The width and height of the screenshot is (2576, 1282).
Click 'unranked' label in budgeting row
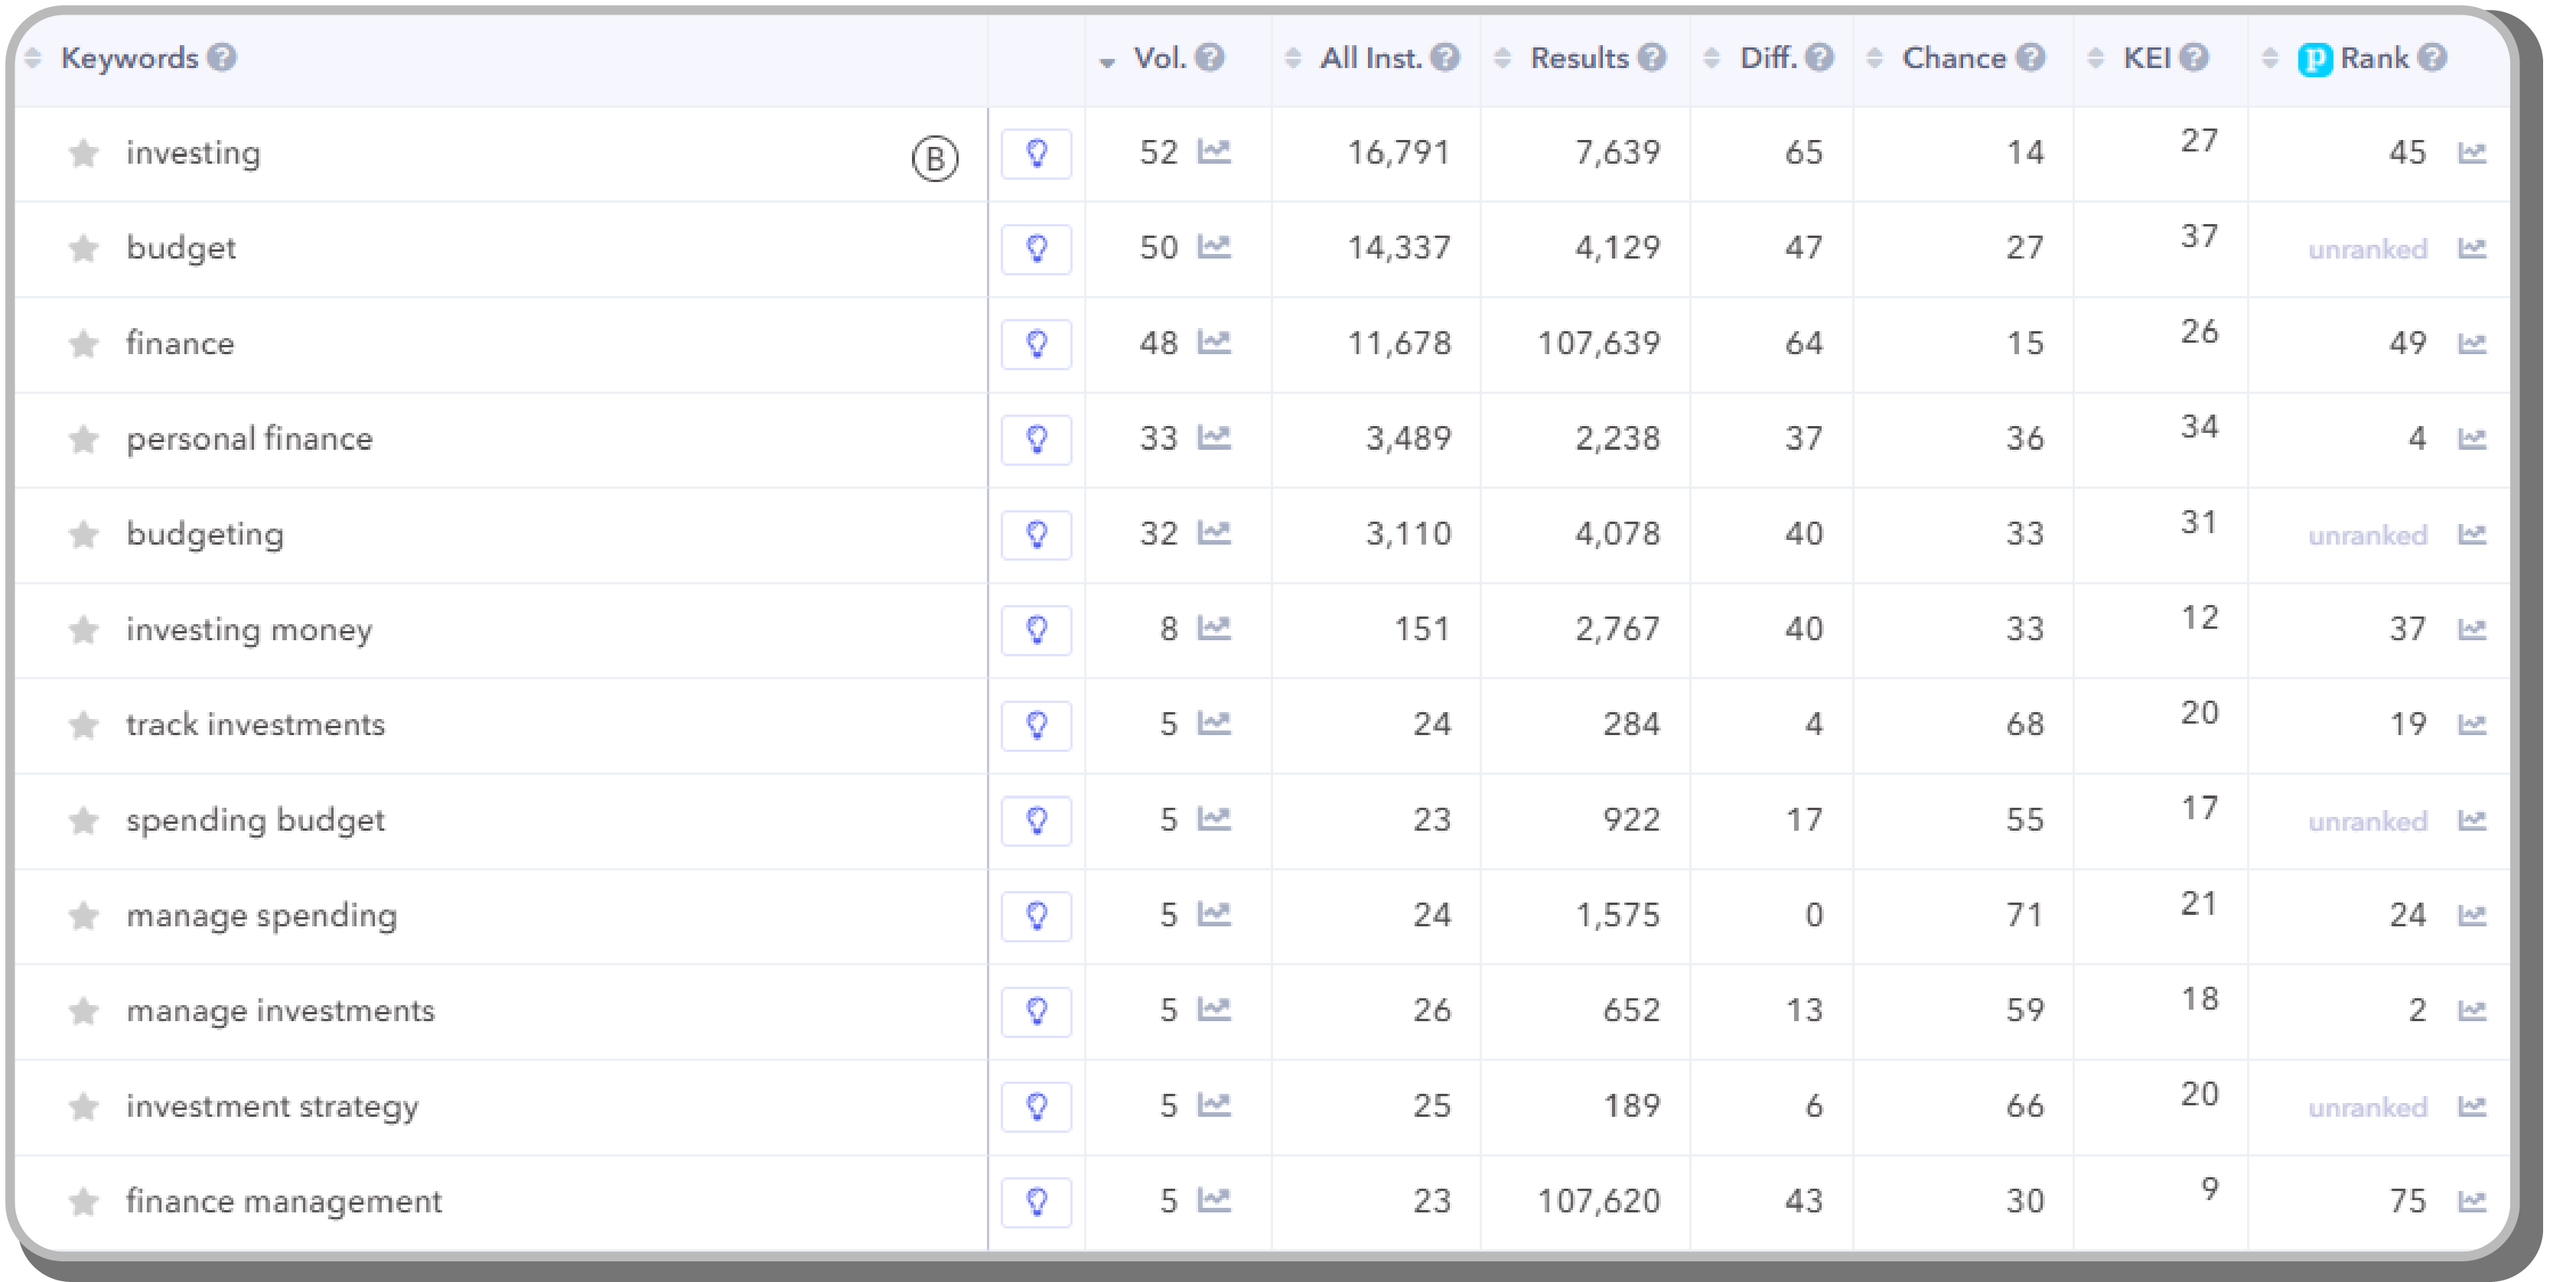[x=2367, y=536]
